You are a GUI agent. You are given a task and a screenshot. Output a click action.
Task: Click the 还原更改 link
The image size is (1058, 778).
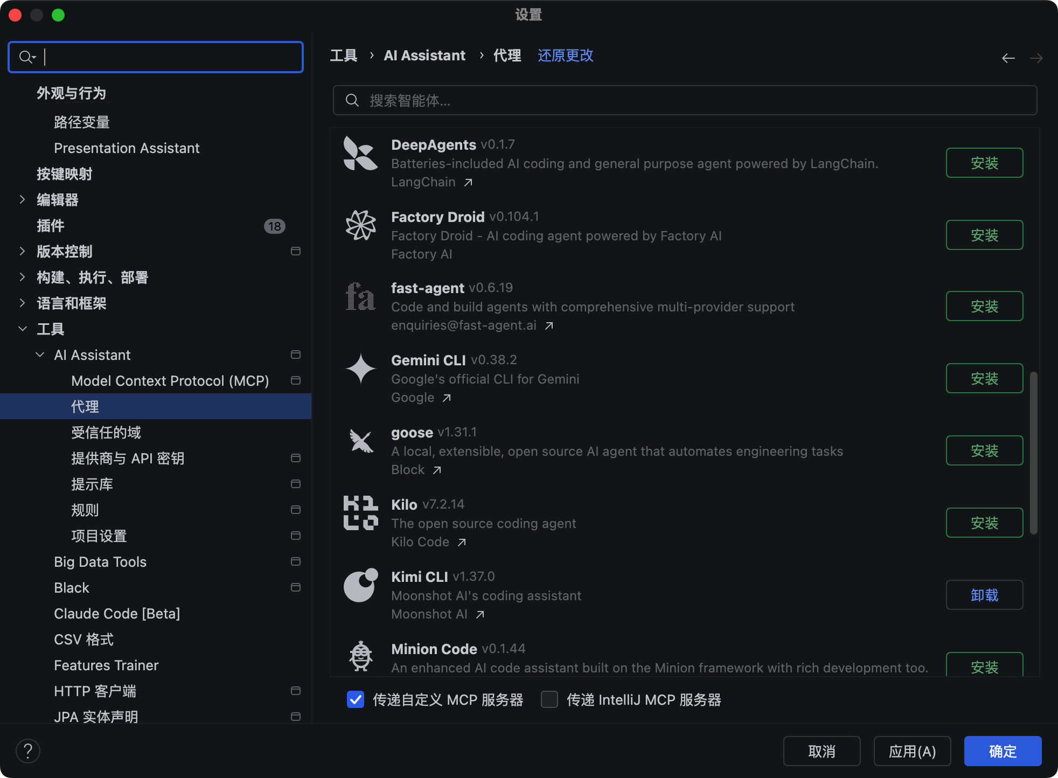pos(565,55)
